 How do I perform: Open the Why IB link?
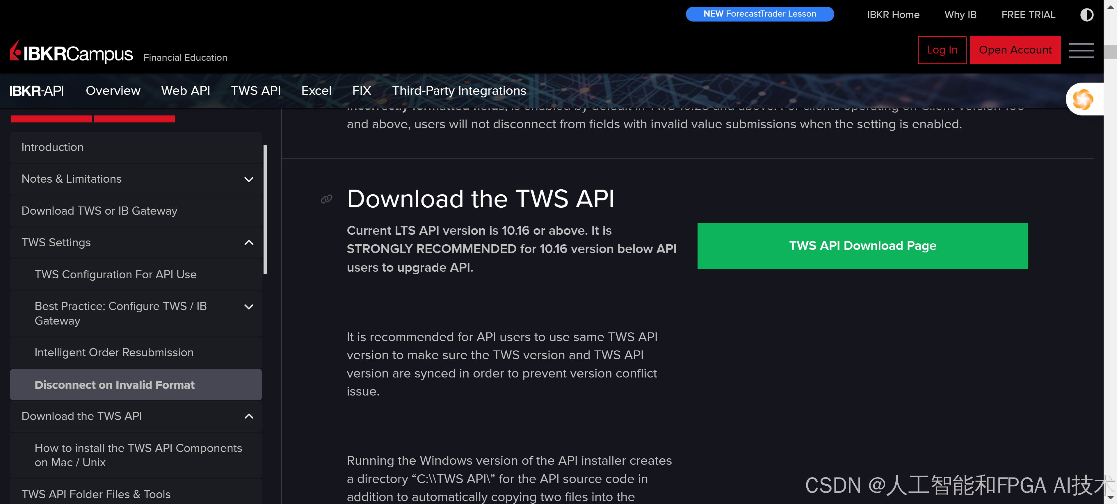pyautogui.click(x=961, y=15)
